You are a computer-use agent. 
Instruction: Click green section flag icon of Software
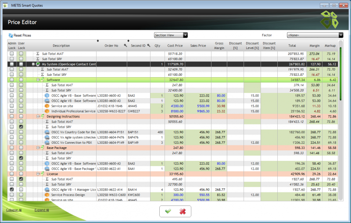(42, 80)
